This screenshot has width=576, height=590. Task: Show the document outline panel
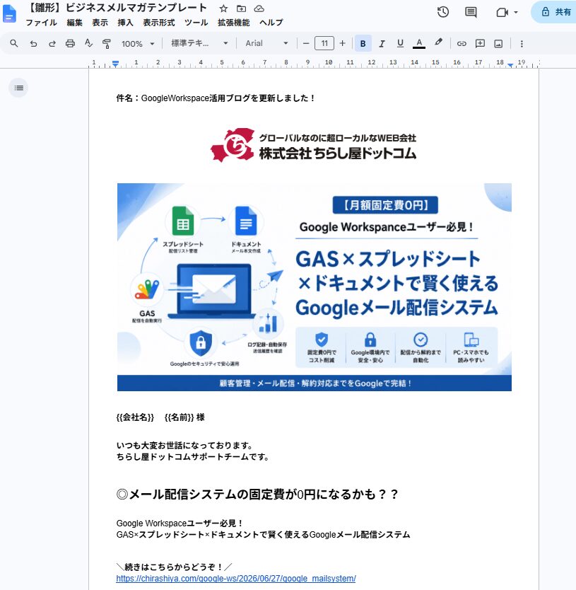(x=19, y=88)
